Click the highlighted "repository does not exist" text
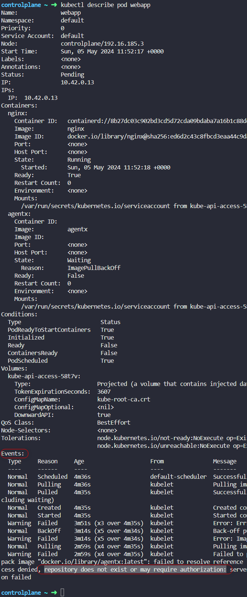 click(x=135, y=569)
